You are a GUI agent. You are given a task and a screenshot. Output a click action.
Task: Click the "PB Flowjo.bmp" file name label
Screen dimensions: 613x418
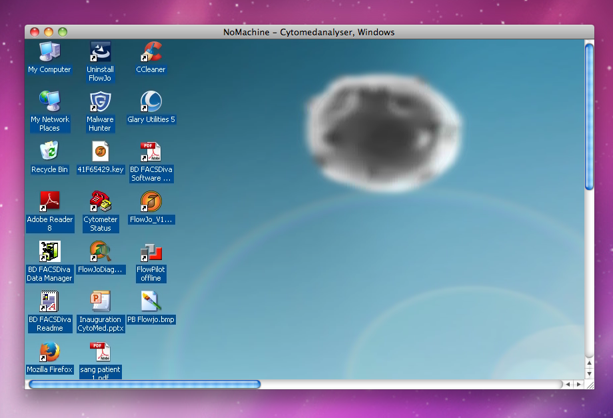pyautogui.click(x=151, y=320)
